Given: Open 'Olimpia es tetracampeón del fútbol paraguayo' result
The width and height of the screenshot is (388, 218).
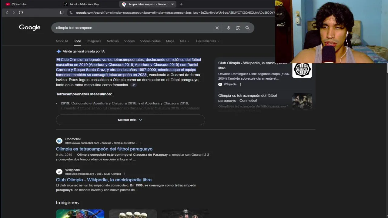Looking at the screenshot, I should pos(104,149).
